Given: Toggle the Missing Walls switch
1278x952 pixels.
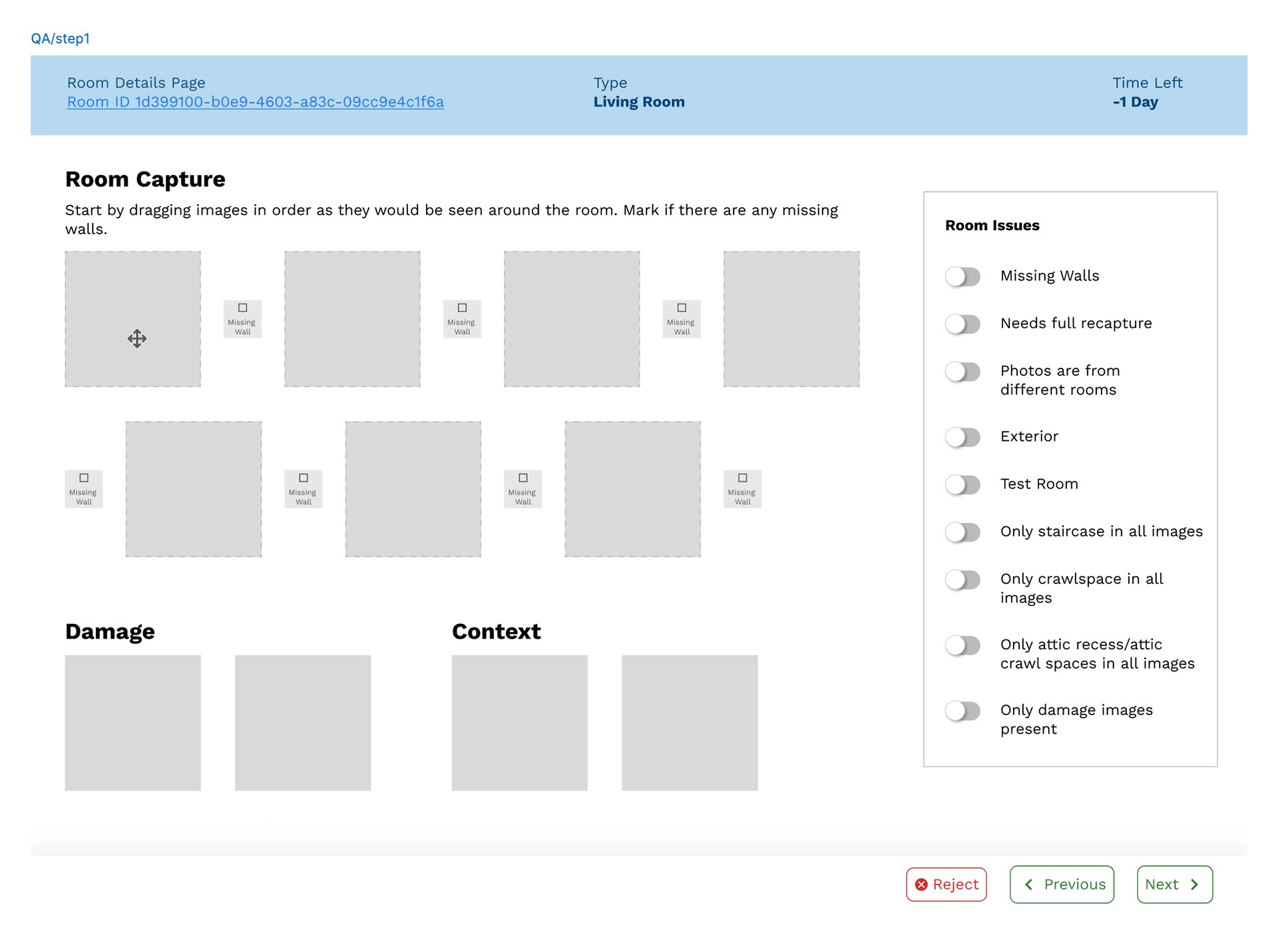Looking at the screenshot, I should click(x=962, y=276).
